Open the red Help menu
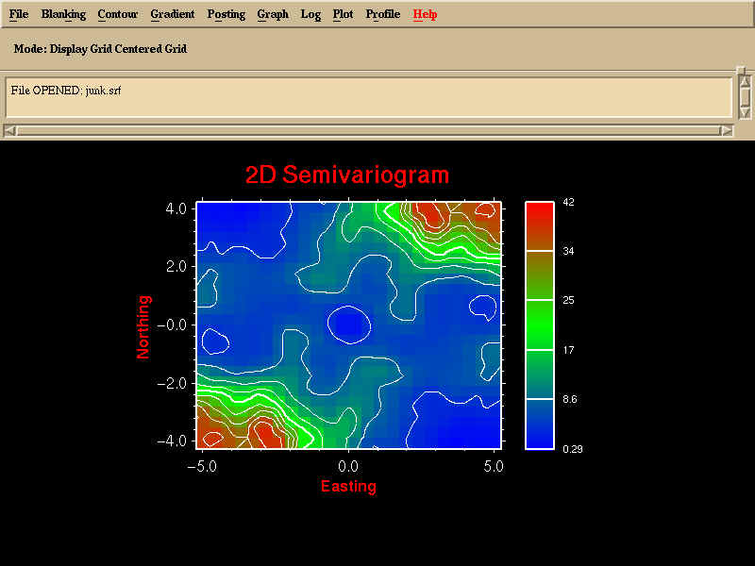 click(x=425, y=14)
